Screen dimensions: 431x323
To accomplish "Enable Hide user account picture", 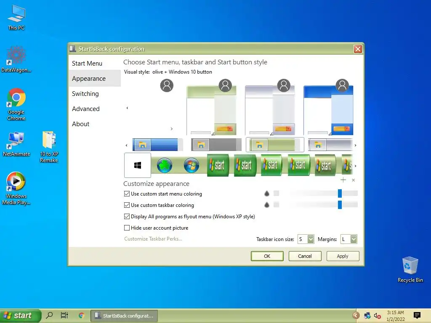I will tap(127, 228).
